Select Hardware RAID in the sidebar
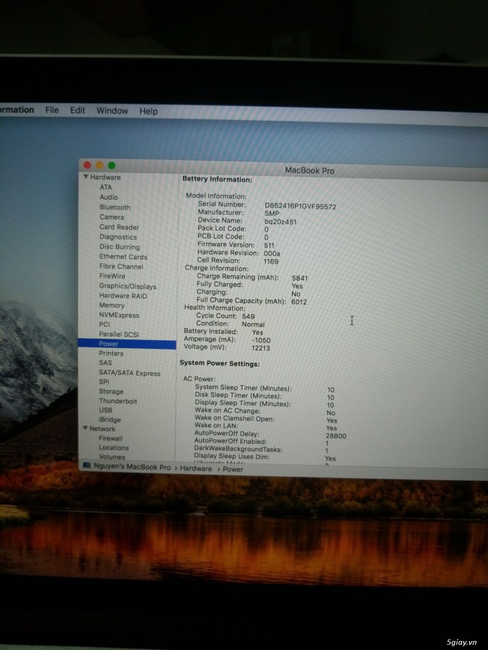The width and height of the screenshot is (488, 650). click(123, 296)
